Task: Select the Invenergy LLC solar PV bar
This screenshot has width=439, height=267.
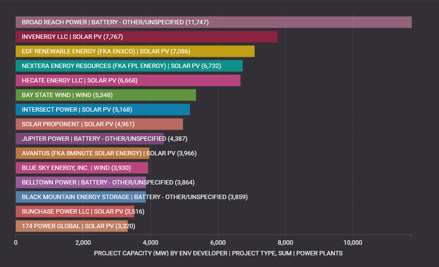Action: [146, 37]
